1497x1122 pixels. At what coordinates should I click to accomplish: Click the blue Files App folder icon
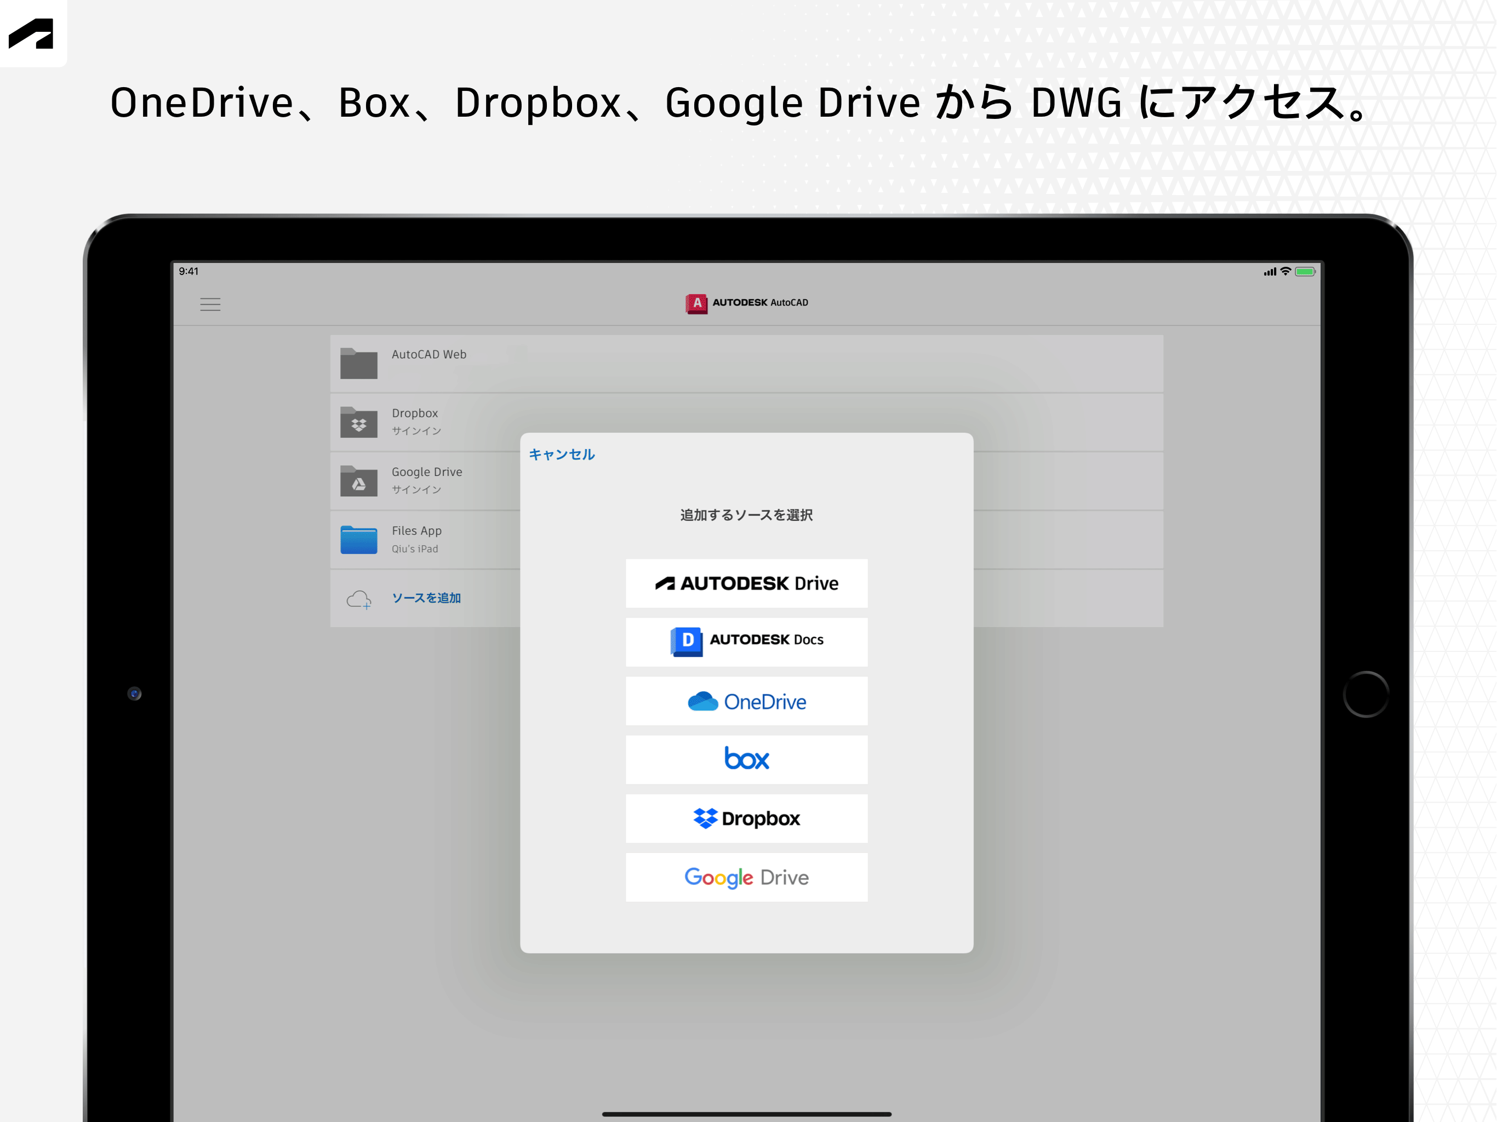click(x=359, y=540)
